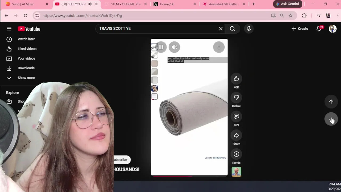
Task: Pause the playing Short
Action: point(161,47)
